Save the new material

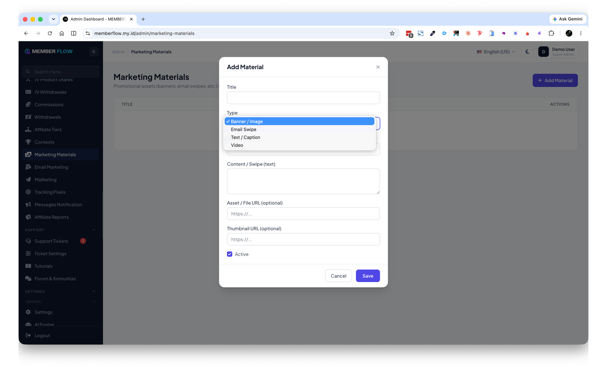tap(367, 276)
